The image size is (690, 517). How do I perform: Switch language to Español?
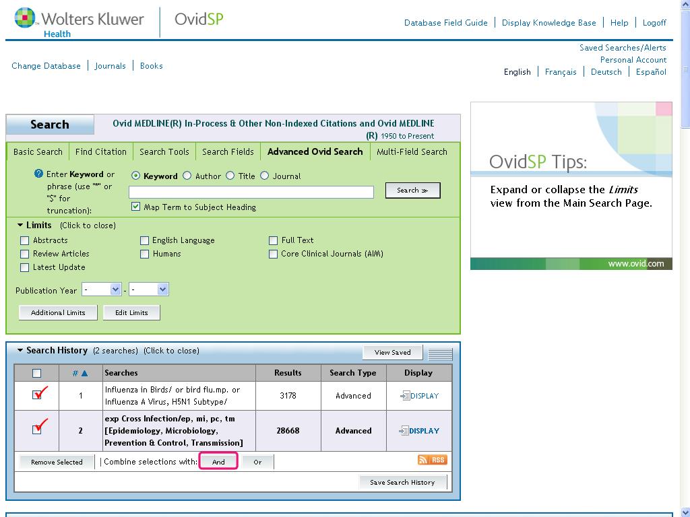pyautogui.click(x=651, y=71)
